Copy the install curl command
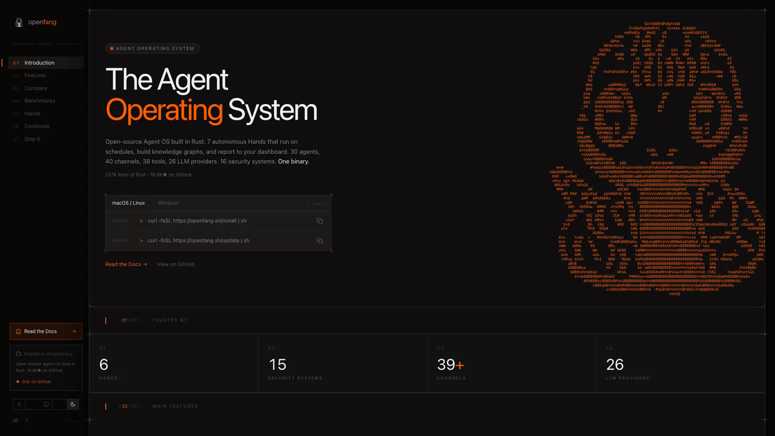Image resolution: width=775 pixels, height=436 pixels. point(320,221)
